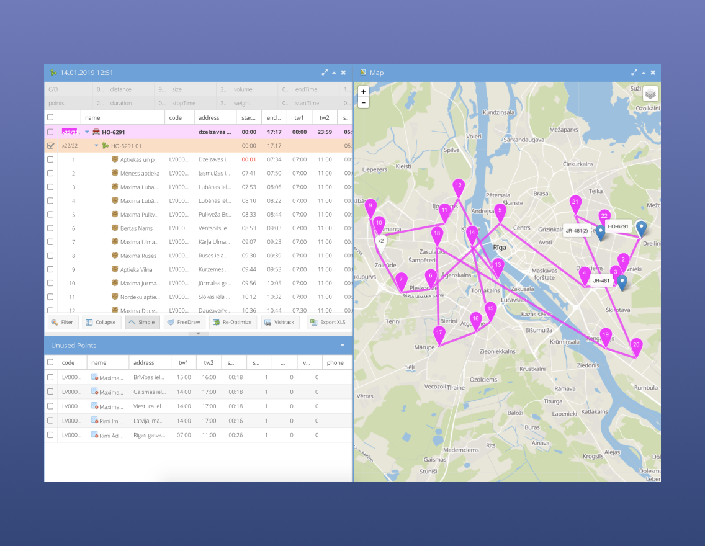Zoom in with the map plus button
The width and height of the screenshot is (705, 546).
(364, 92)
